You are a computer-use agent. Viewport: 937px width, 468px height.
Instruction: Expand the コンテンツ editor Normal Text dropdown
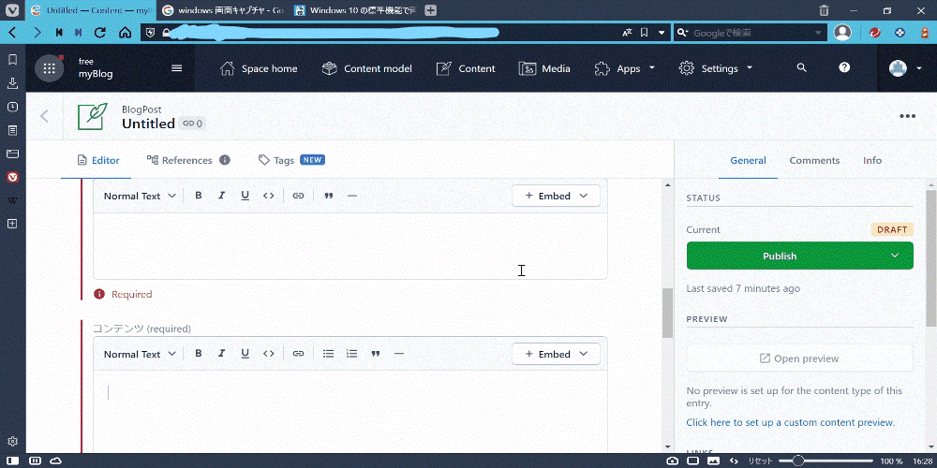point(140,354)
